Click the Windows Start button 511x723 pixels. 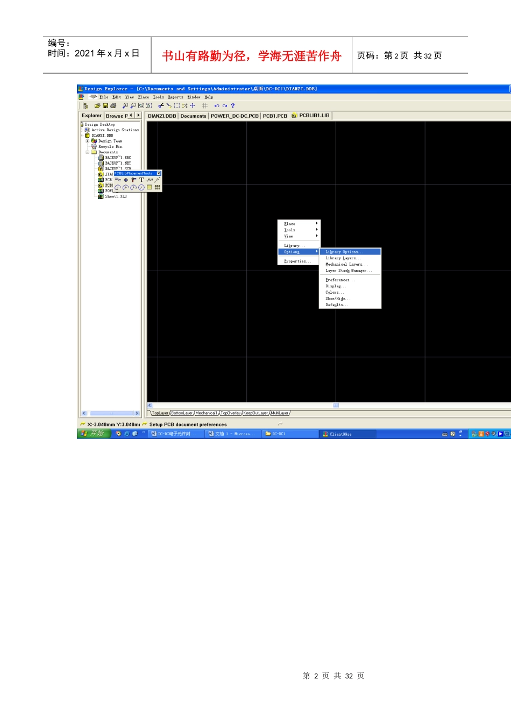pyautogui.click(x=93, y=434)
